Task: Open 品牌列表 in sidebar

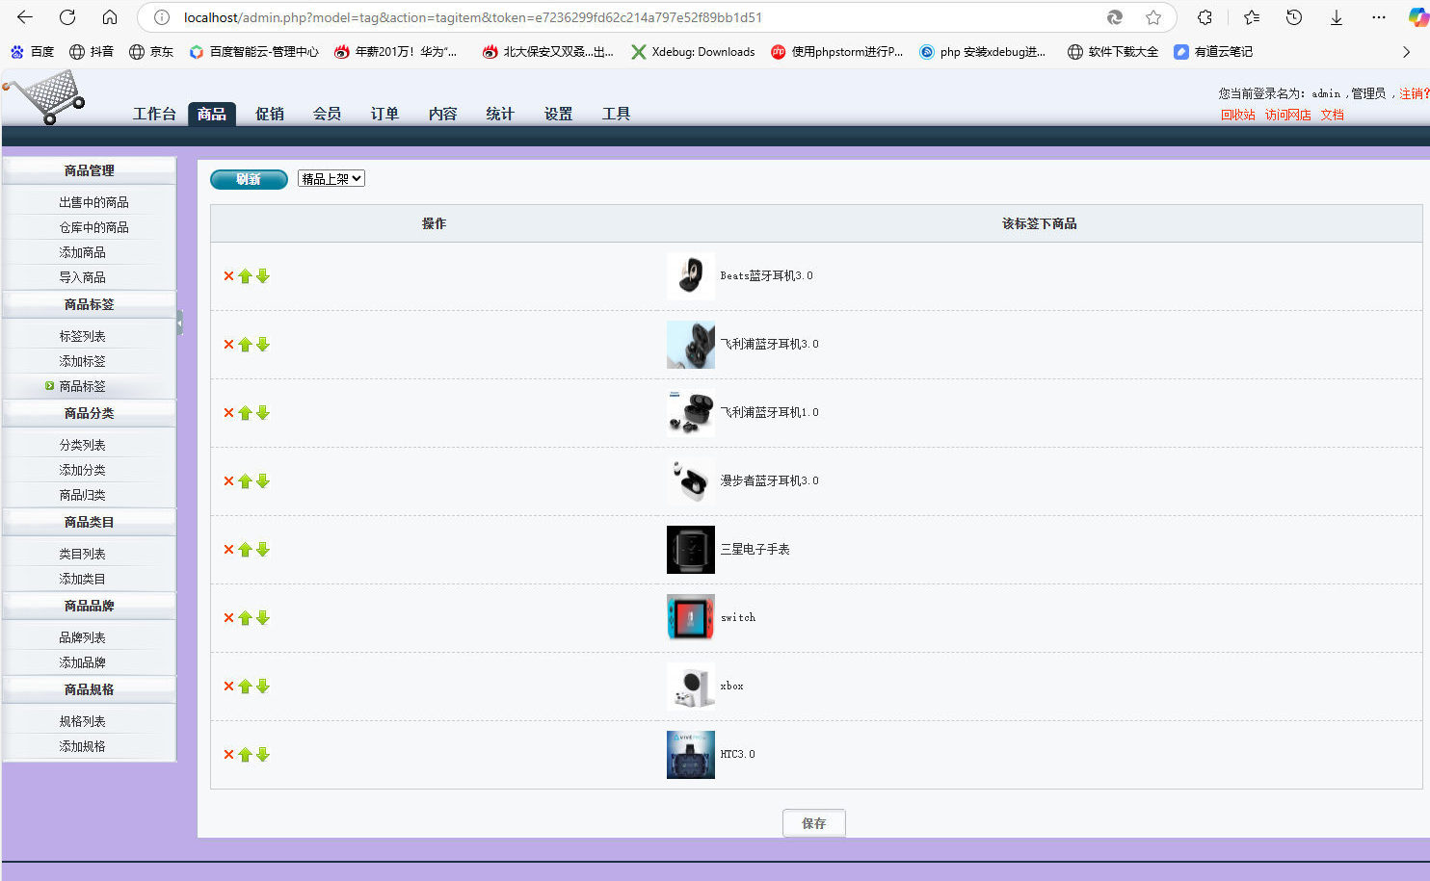Action: (x=82, y=637)
